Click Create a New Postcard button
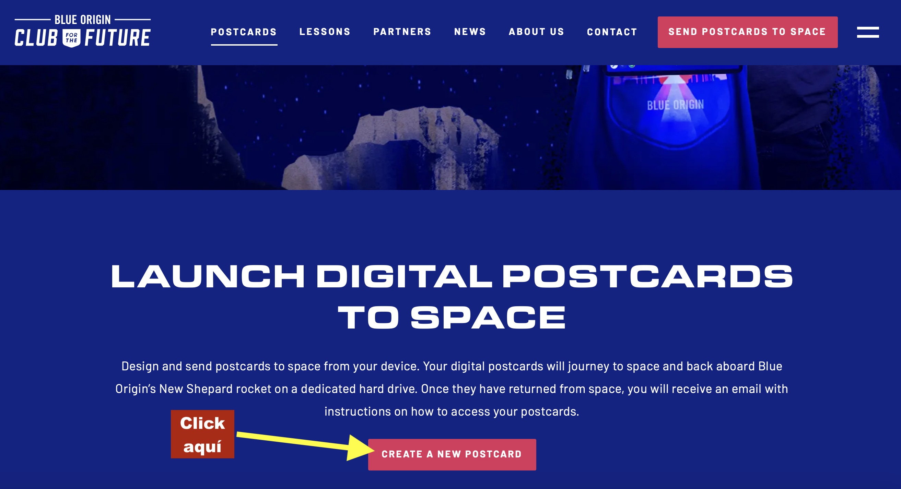The width and height of the screenshot is (901, 489). point(452,454)
